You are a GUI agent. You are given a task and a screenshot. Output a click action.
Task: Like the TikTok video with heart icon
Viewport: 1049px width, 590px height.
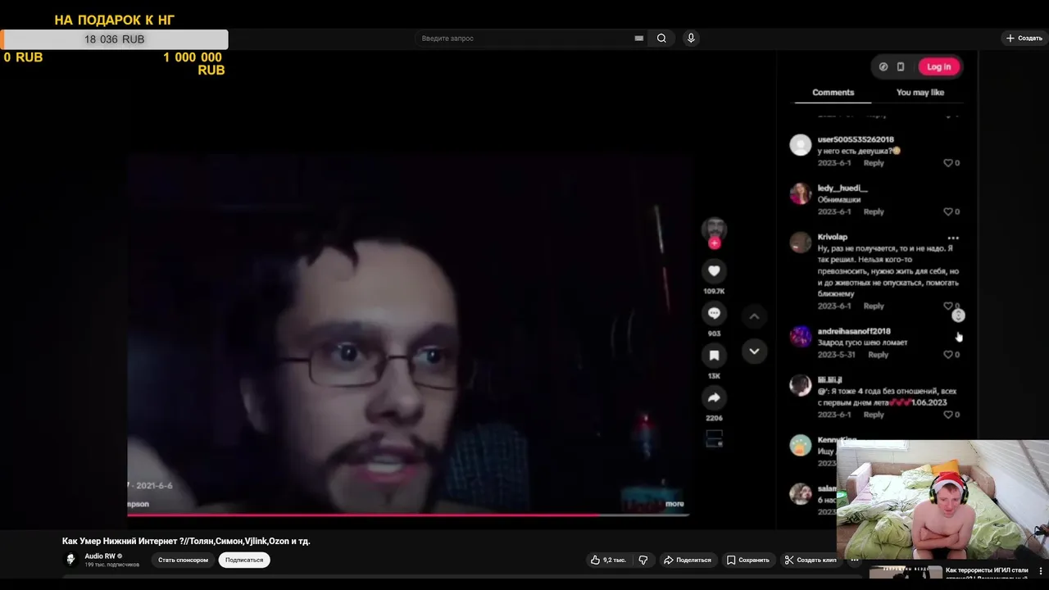[714, 271]
